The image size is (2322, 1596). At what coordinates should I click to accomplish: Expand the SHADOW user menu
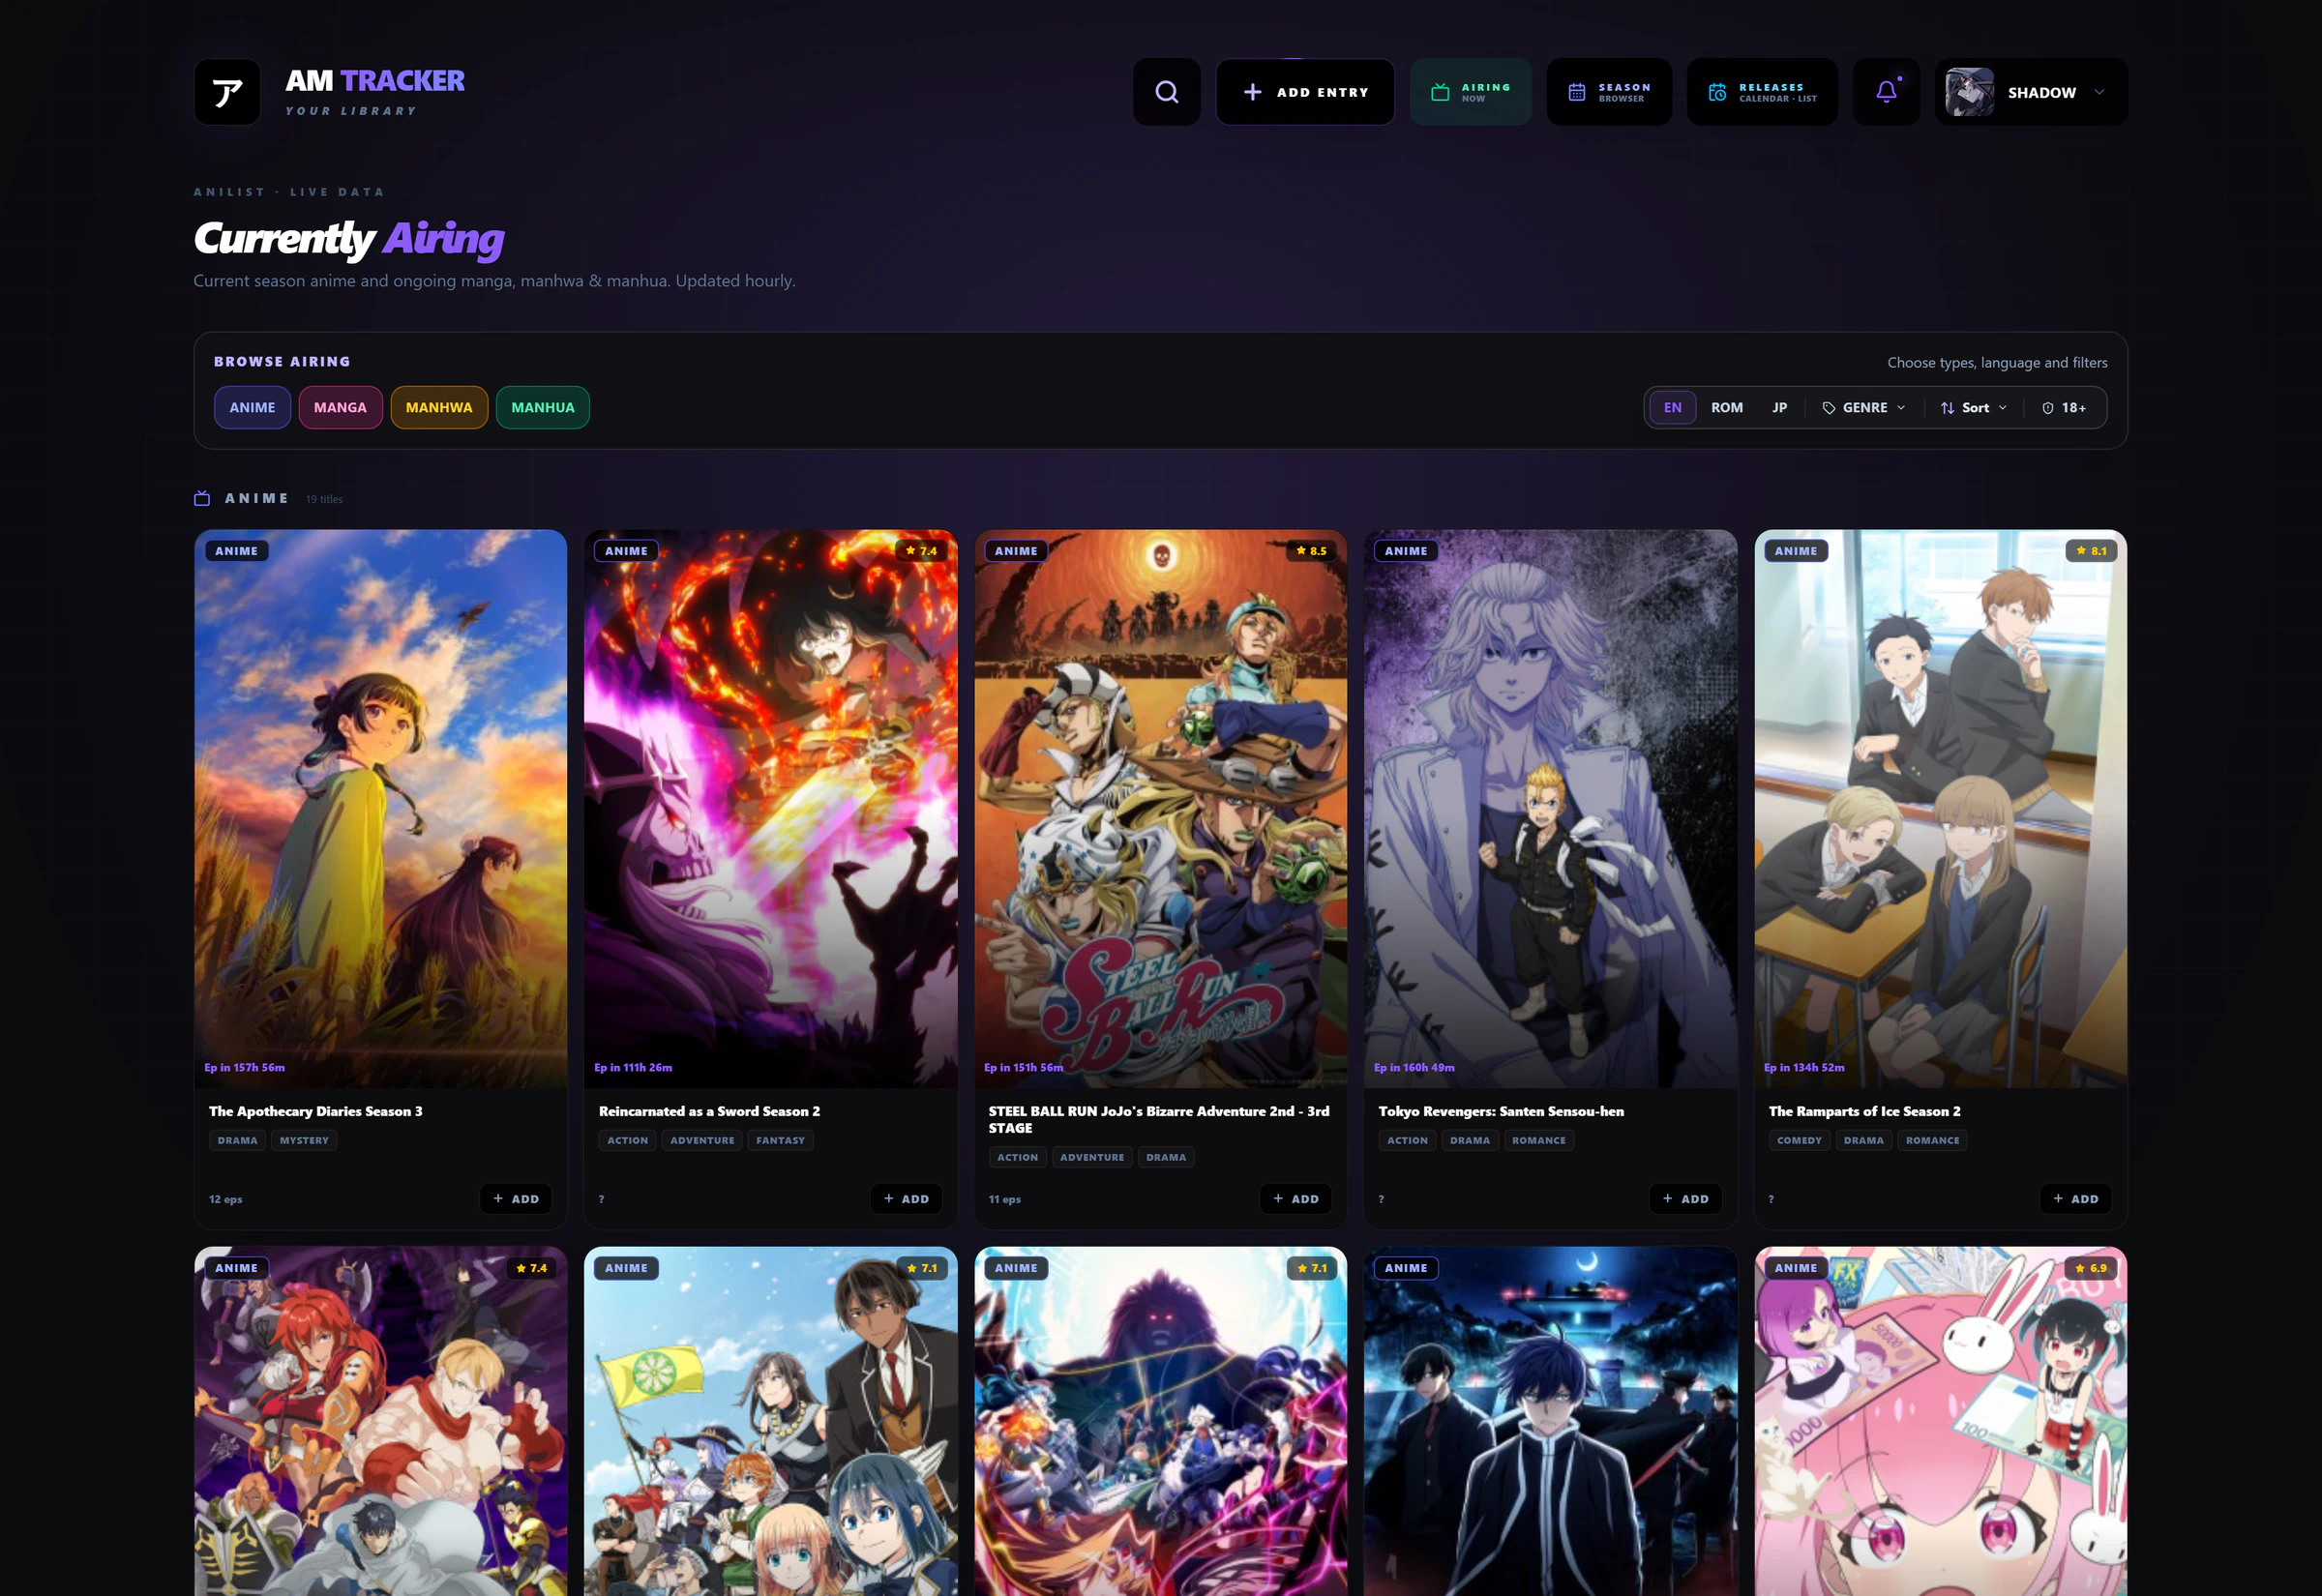(x=2030, y=92)
